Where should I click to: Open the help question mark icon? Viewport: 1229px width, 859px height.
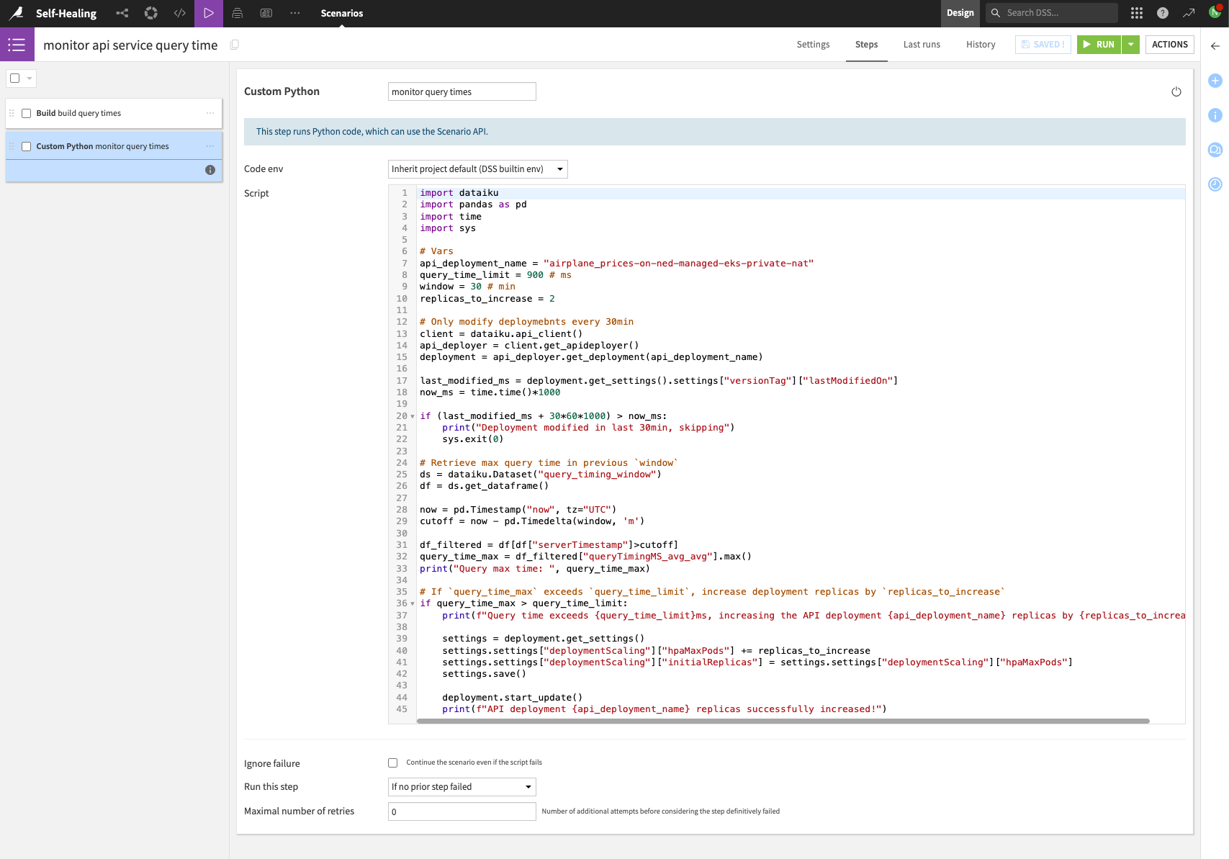[1162, 13]
